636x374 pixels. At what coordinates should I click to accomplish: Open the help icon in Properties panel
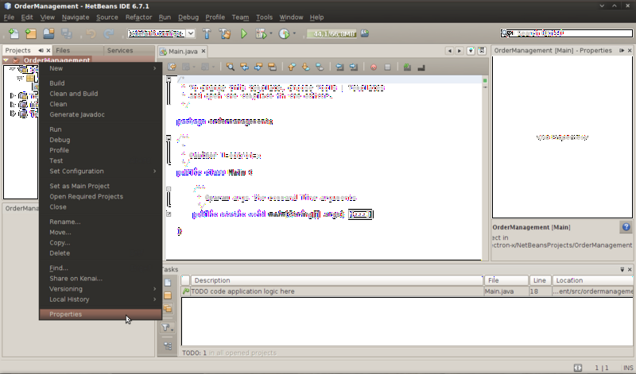click(x=626, y=227)
